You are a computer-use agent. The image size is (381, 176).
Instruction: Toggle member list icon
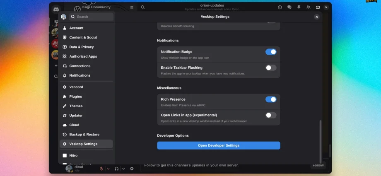pos(309,7)
